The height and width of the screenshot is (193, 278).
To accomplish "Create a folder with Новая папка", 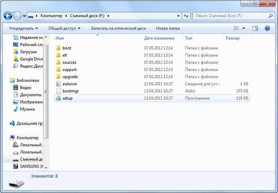I will coord(168,28).
